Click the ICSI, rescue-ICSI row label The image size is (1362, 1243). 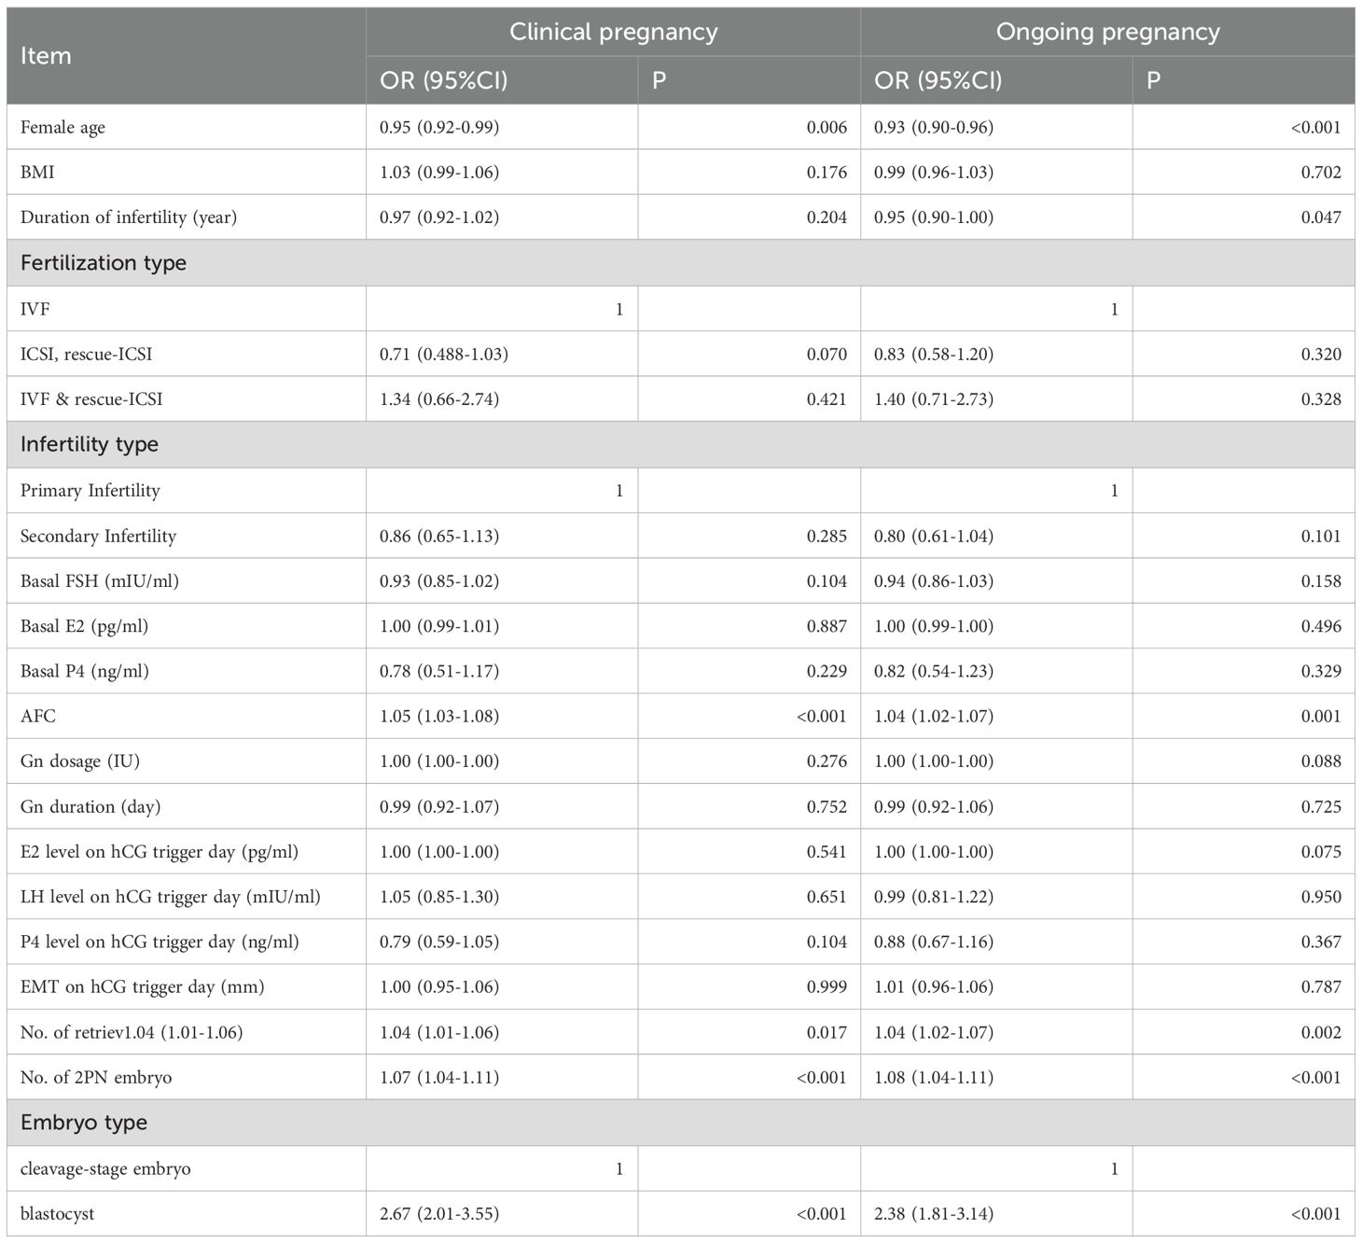(86, 355)
